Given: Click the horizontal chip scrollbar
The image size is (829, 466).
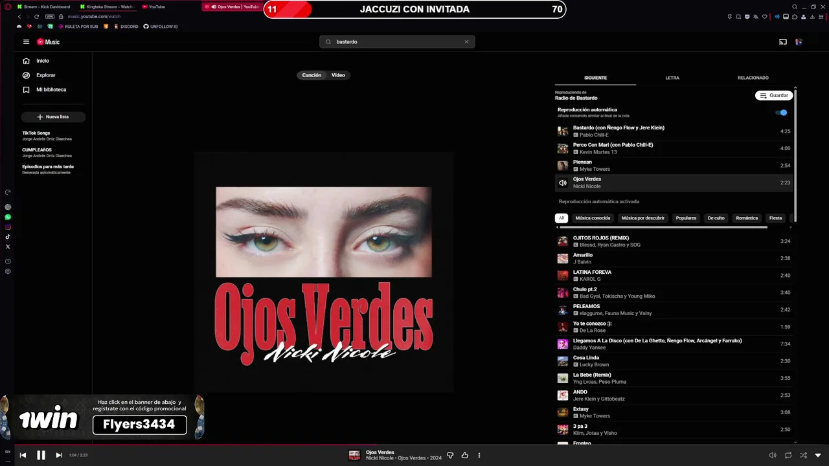Looking at the screenshot, I should point(663,227).
